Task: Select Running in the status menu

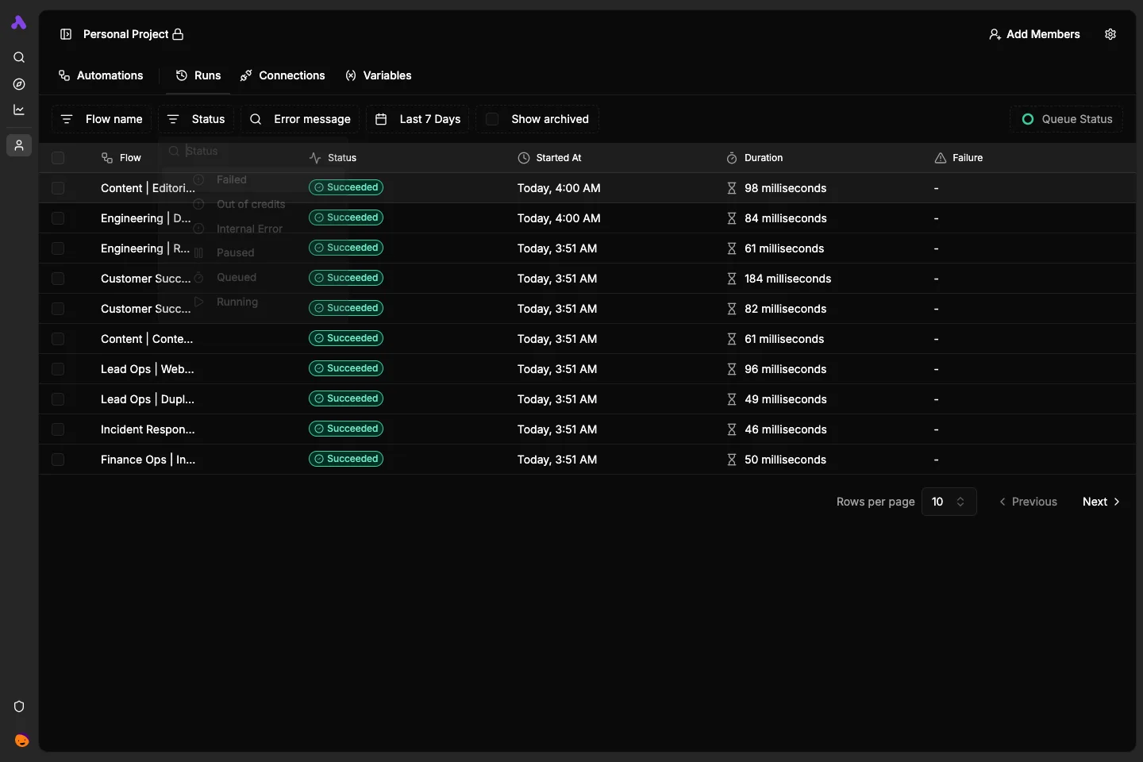Action: point(252,302)
